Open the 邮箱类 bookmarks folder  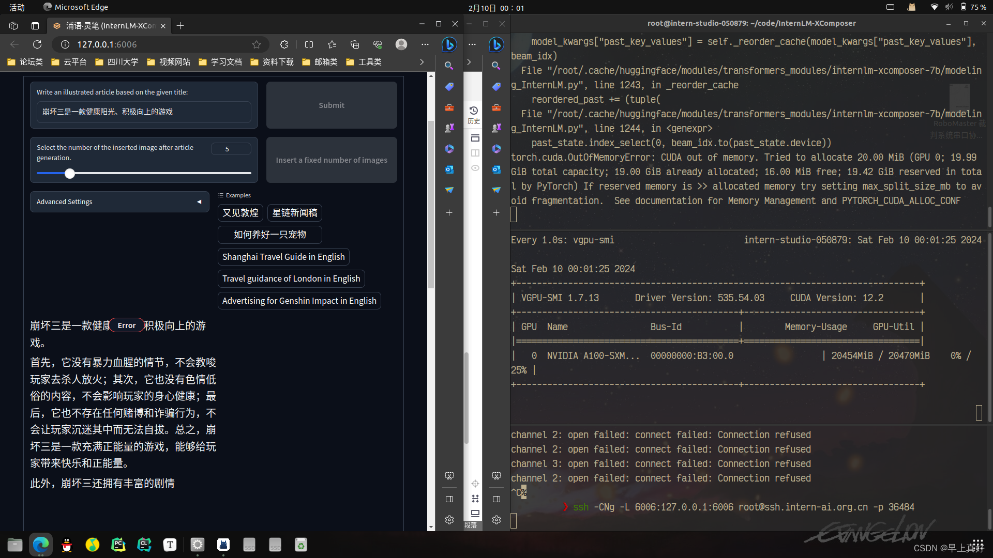pyautogui.click(x=320, y=62)
